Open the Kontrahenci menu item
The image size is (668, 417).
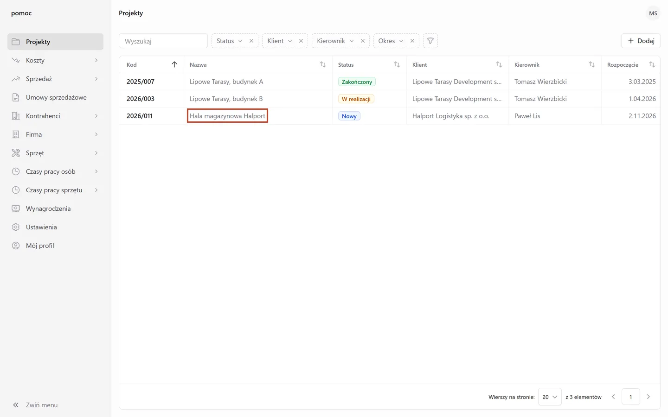tap(55, 116)
